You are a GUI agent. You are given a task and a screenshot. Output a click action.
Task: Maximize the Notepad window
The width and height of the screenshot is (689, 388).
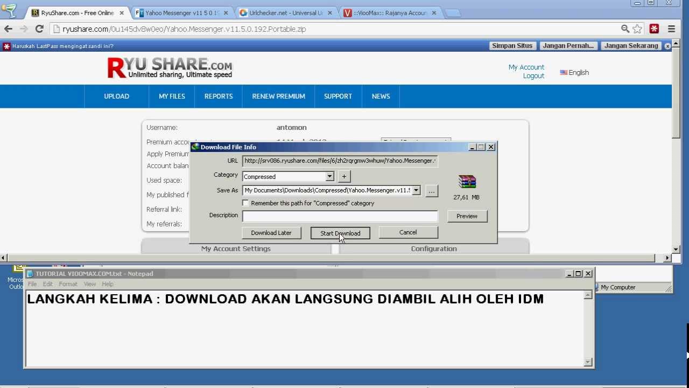(579, 274)
